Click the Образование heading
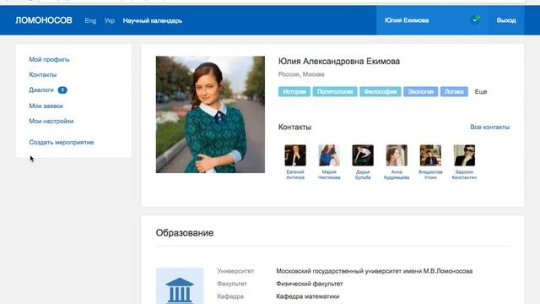540x304 pixels. pyautogui.click(x=185, y=233)
